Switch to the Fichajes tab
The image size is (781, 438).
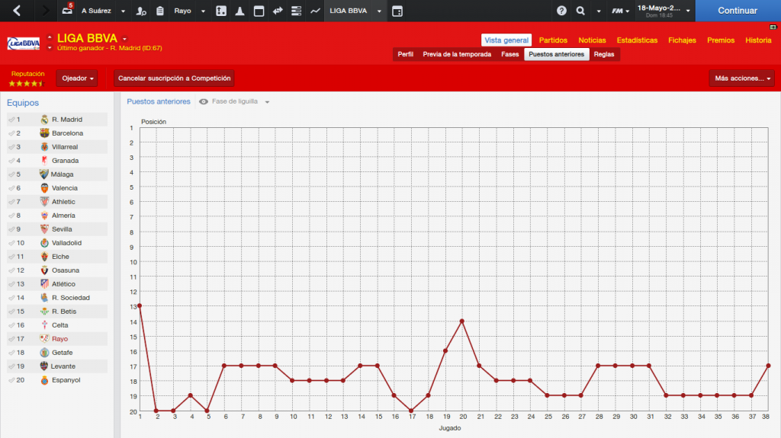(682, 40)
